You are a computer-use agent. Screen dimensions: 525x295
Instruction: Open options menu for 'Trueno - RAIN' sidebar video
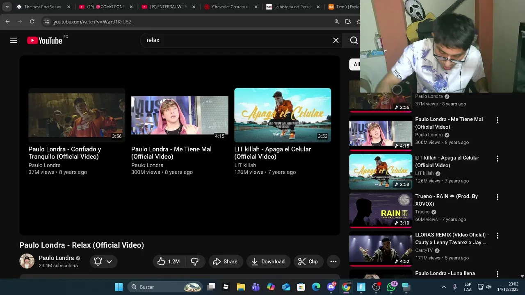coord(498,197)
